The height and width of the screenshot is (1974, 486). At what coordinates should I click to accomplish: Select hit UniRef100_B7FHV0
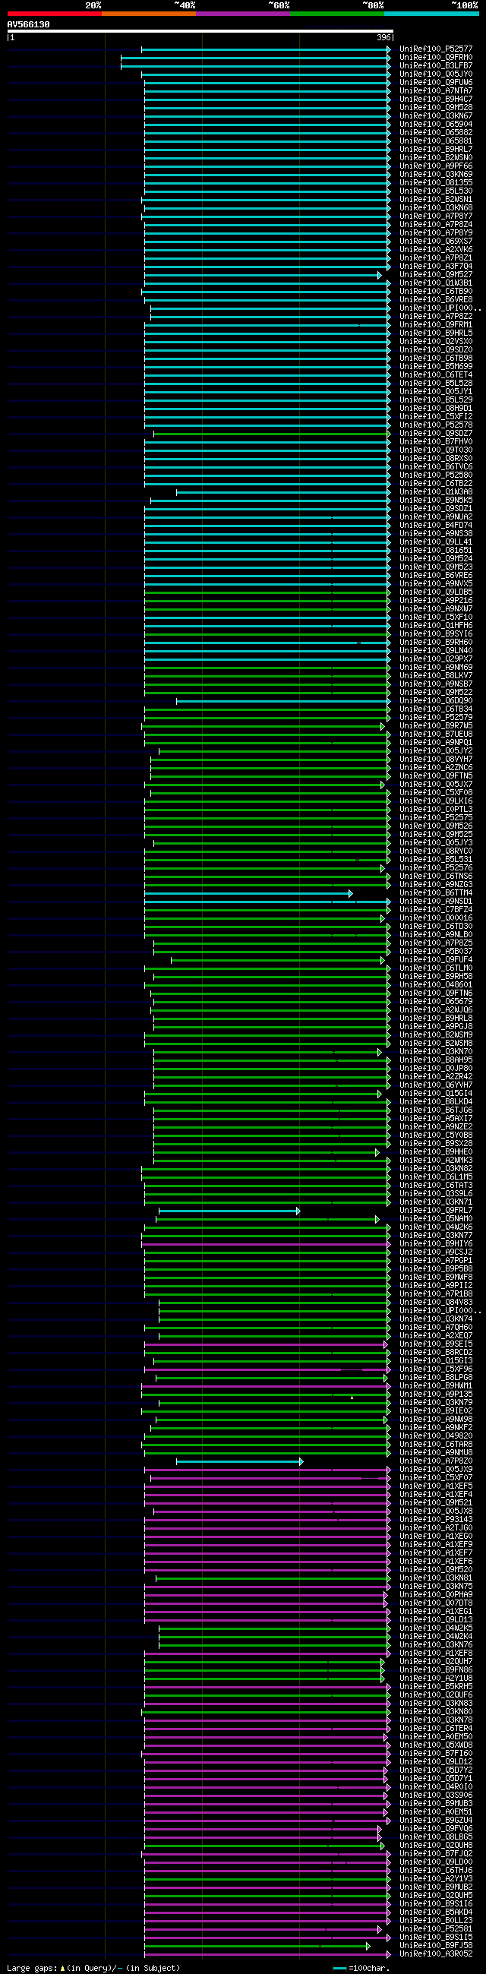435,442
